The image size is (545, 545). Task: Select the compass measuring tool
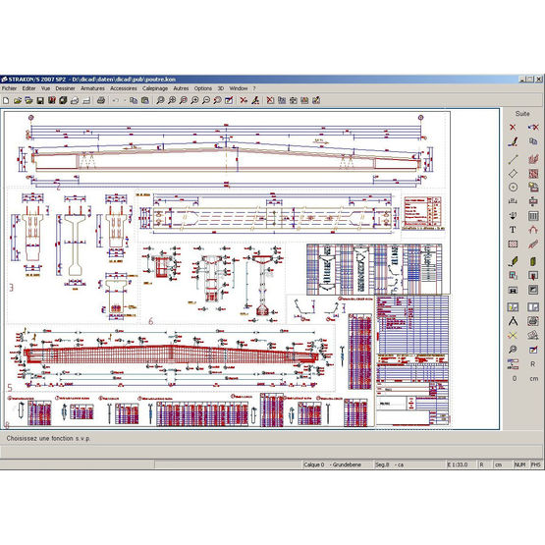coord(513,321)
